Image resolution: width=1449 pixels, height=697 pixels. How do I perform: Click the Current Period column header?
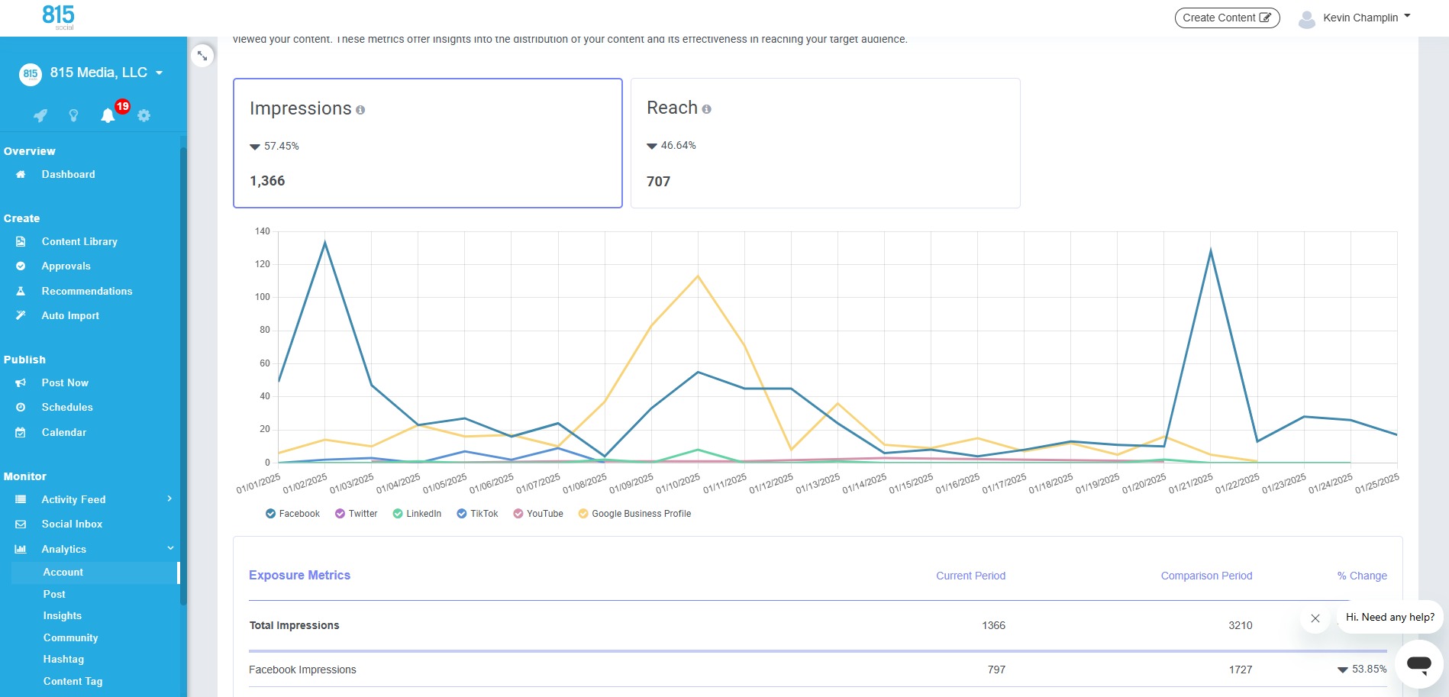(x=970, y=576)
